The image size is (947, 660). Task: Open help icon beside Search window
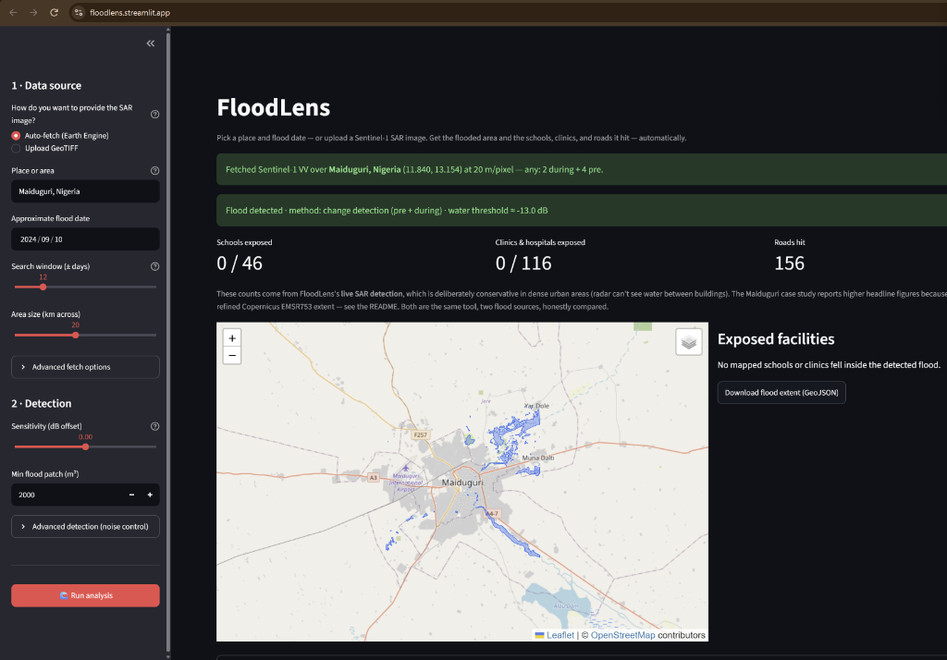click(x=154, y=266)
